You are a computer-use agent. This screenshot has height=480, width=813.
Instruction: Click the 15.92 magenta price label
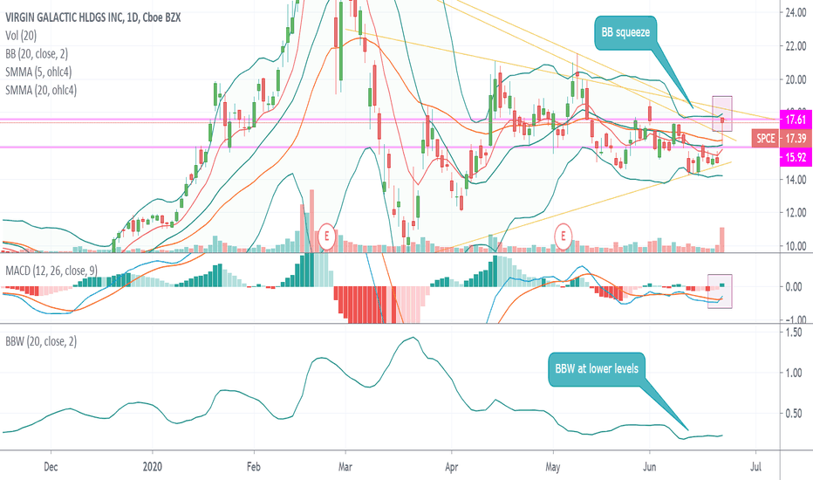pyautogui.click(x=796, y=157)
